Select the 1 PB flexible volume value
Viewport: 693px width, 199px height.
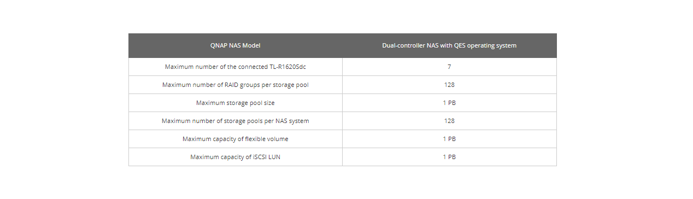(x=449, y=139)
